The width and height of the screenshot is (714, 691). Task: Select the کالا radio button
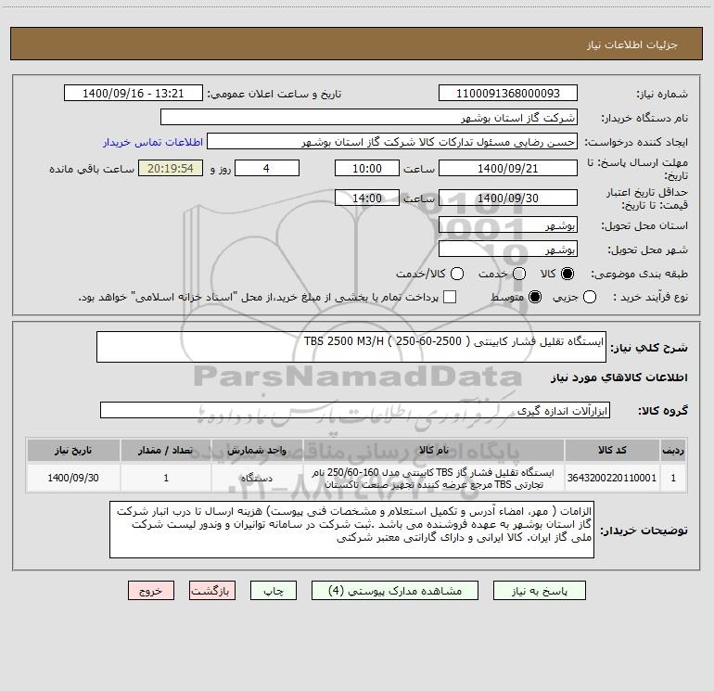pyautogui.click(x=567, y=274)
